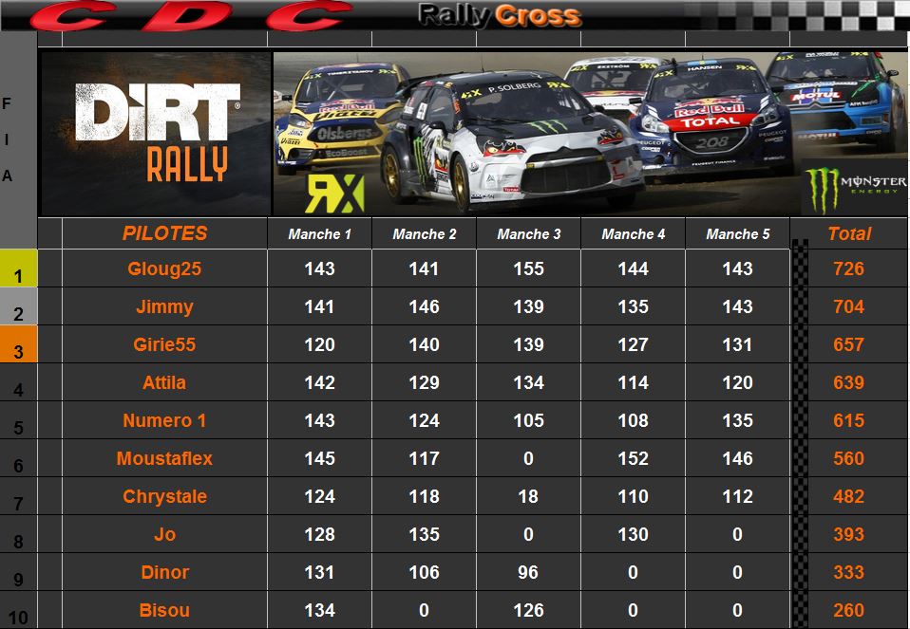Viewport: 910px width, 629px height.
Task: Click the Total column header
Action: pyautogui.click(x=849, y=233)
